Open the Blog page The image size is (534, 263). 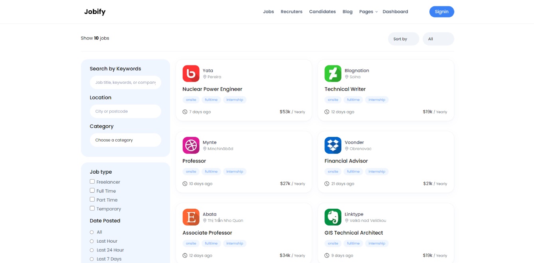[348, 12]
